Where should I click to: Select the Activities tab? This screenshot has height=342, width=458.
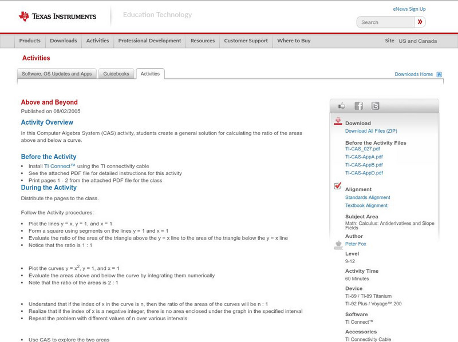(x=150, y=74)
